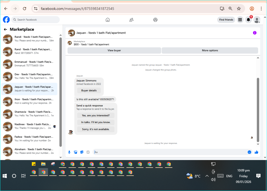Open More options for listing
The width and height of the screenshot is (267, 191).
point(210,50)
